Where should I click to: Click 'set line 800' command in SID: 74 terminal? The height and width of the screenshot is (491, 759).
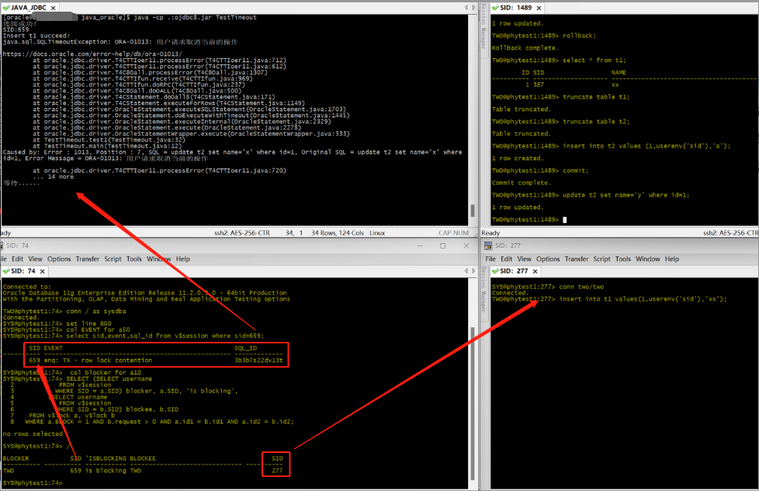(x=88, y=323)
